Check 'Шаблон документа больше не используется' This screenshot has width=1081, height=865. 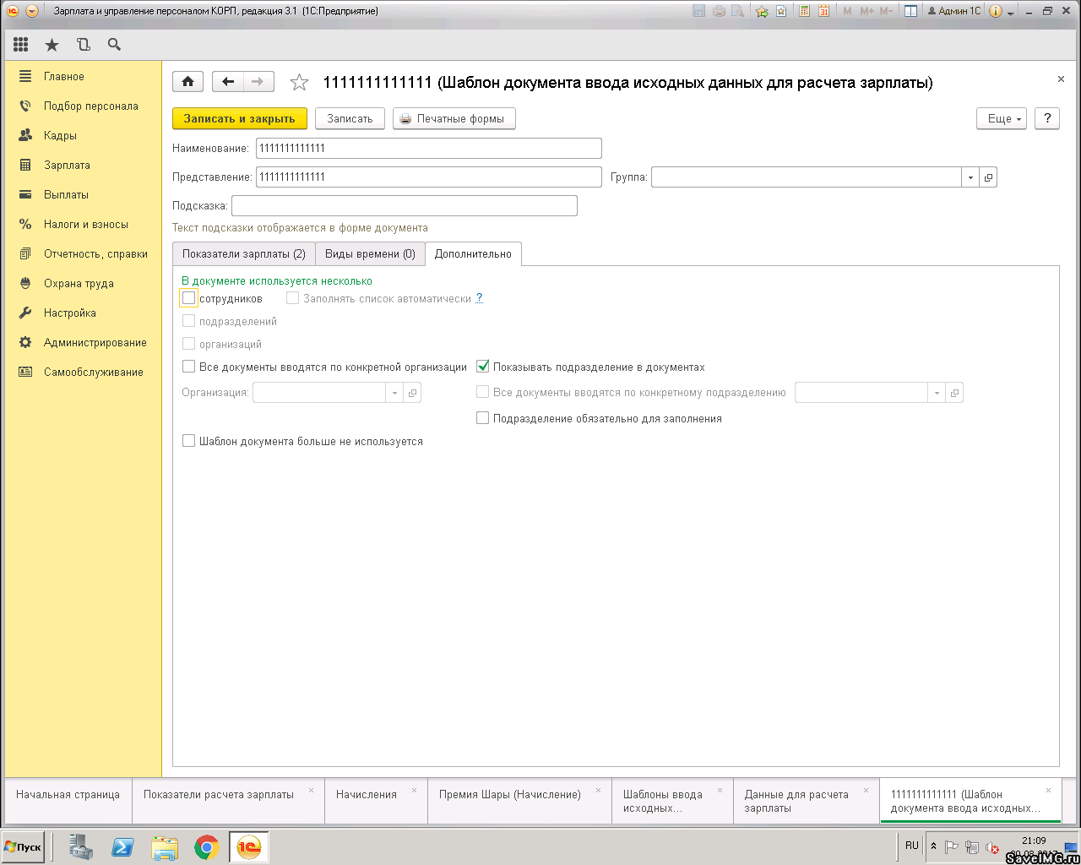pyautogui.click(x=189, y=441)
